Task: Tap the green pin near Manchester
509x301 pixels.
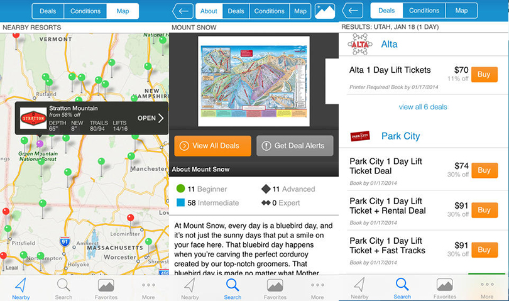Action: pos(131,156)
